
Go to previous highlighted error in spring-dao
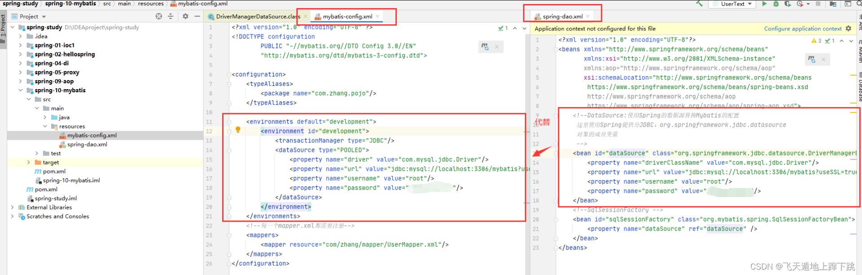click(842, 41)
